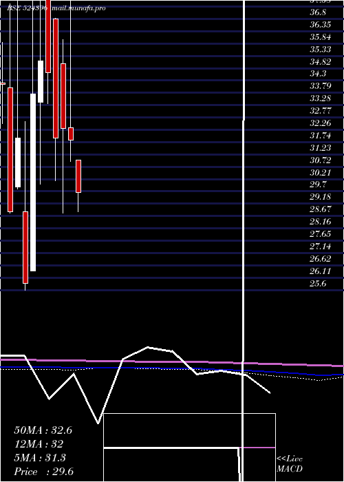The image size is (344, 482).
Task: Click the 27.14 price axis label
Action: point(321,247)
